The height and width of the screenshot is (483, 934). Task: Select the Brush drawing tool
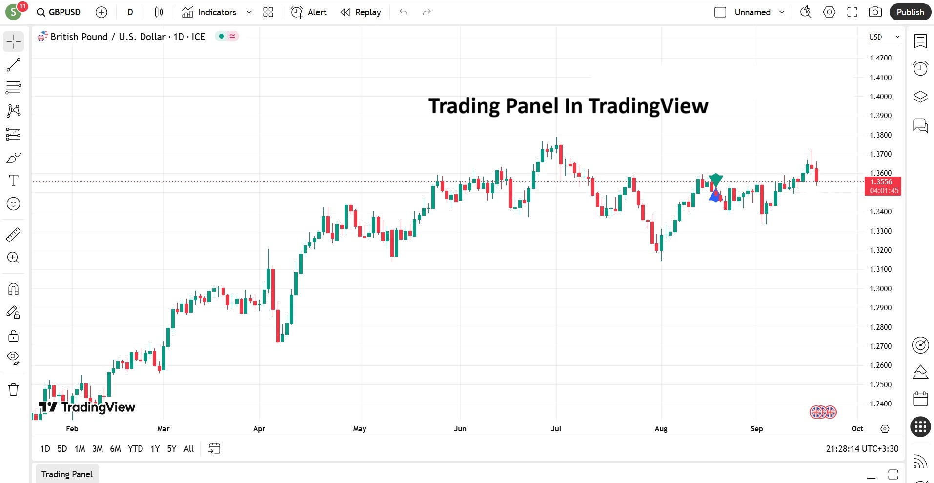pos(13,157)
